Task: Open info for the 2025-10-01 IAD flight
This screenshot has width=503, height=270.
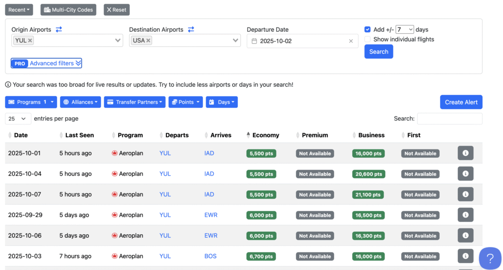Action: click(465, 153)
